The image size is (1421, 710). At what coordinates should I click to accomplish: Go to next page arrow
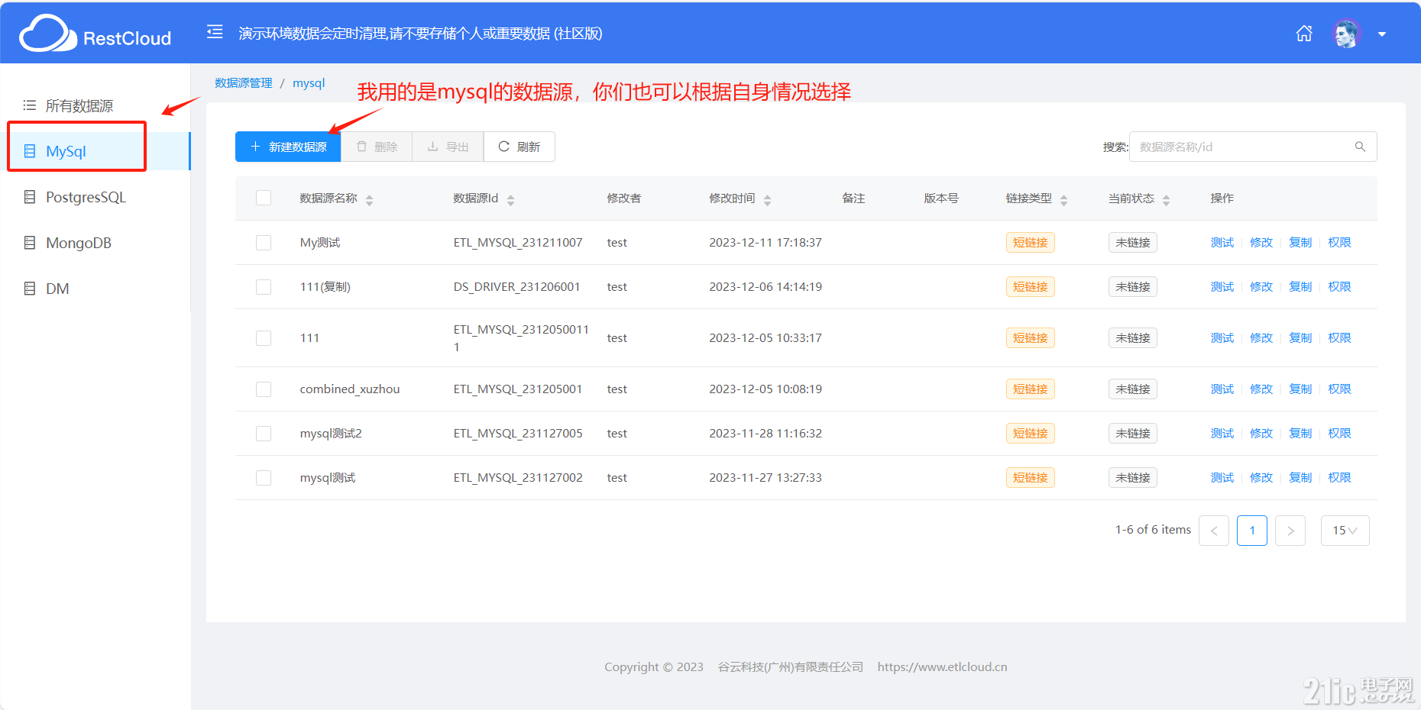[x=1290, y=531]
